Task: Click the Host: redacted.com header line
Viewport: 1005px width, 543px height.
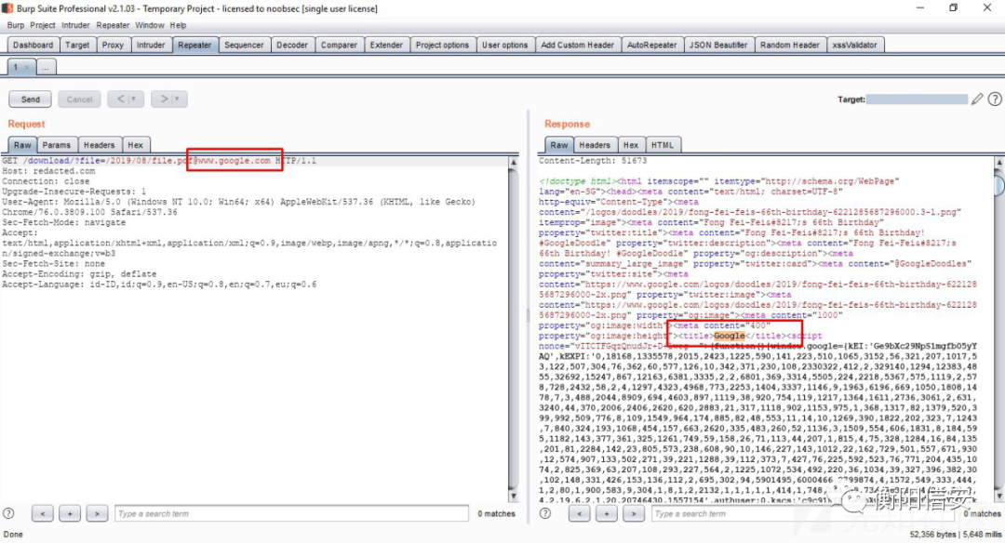Action: [48, 171]
